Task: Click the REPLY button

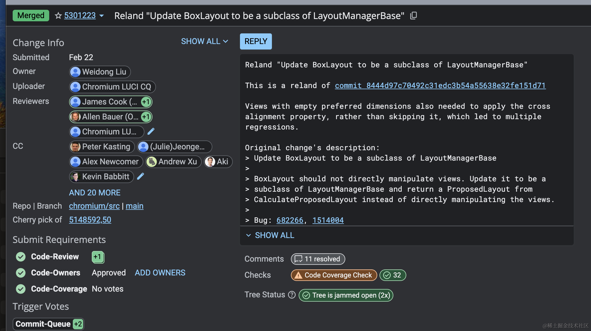Action: (256, 41)
